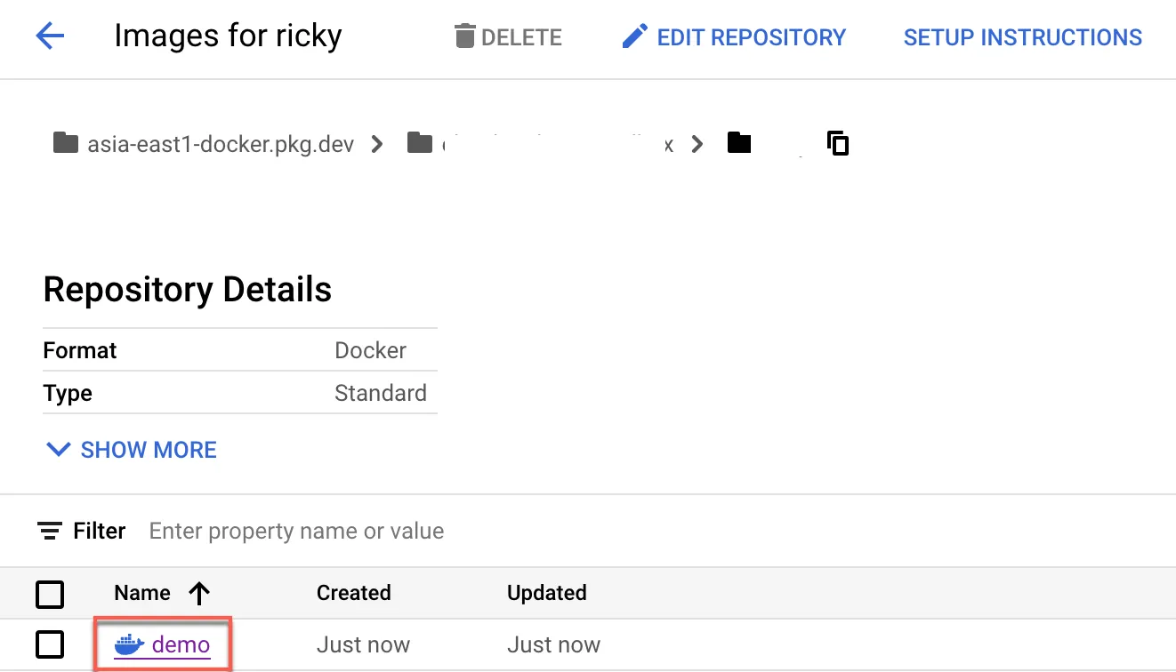Select the demo row checkbox
Viewport: 1176px width, 672px height.
click(50, 644)
